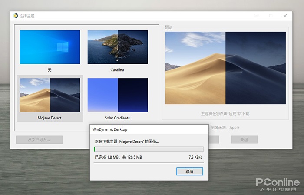Image resolution: width=304 pixels, height=195 pixels.
Task: Pick the Solar Gradients theme thumbnail
Action: 117,95
